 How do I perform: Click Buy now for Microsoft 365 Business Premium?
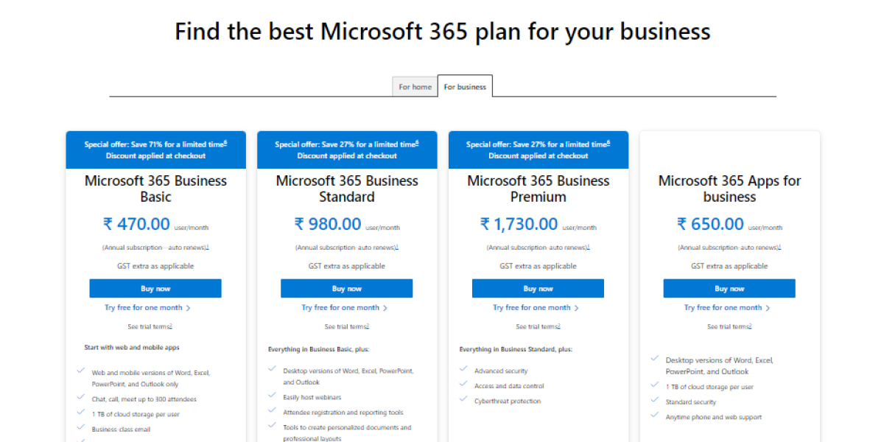(538, 288)
